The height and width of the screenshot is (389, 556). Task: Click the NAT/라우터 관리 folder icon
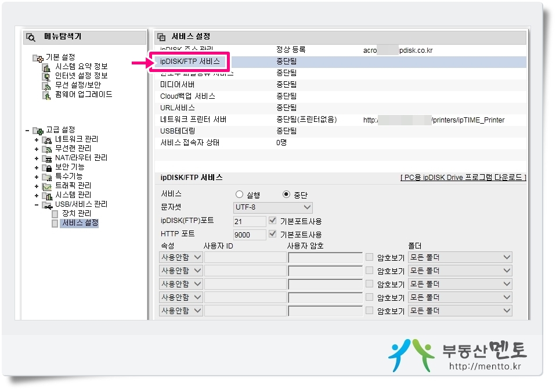(47, 158)
